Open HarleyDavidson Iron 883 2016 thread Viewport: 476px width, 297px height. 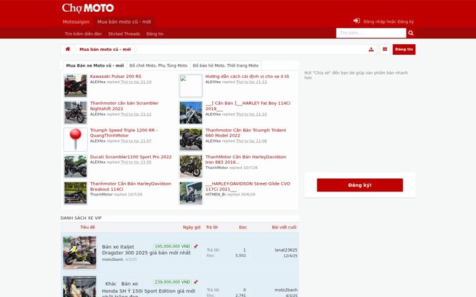point(245,160)
